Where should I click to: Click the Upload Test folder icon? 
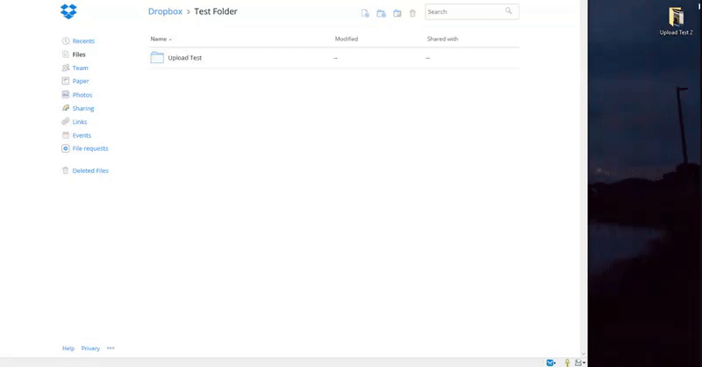[x=157, y=58]
